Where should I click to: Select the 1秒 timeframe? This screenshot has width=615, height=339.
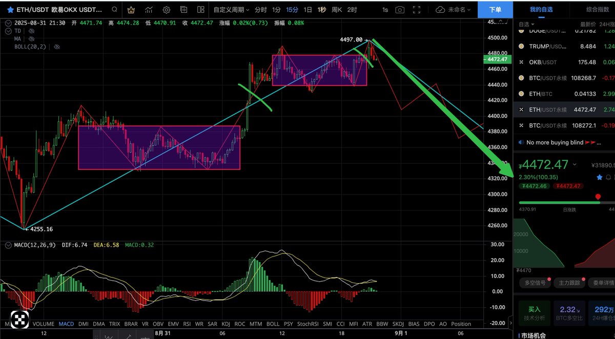pos(322,10)
